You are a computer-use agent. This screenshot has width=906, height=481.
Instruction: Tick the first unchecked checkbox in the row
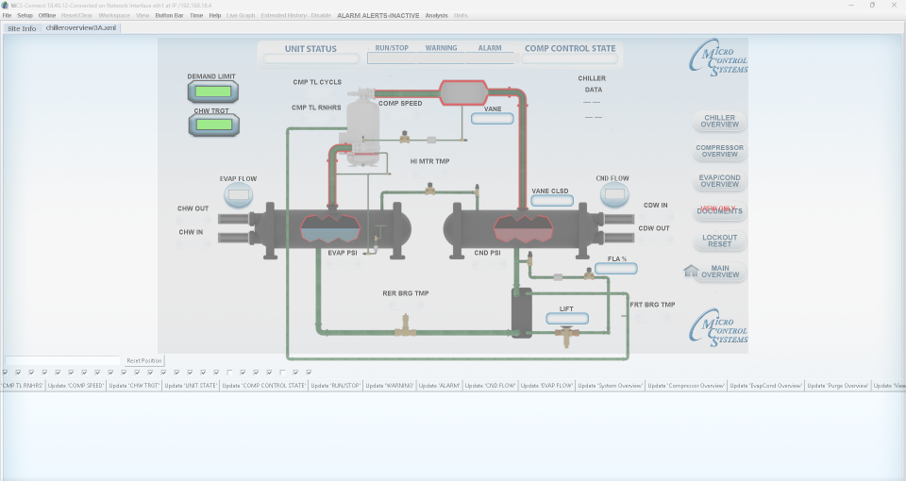pos(229,373)
